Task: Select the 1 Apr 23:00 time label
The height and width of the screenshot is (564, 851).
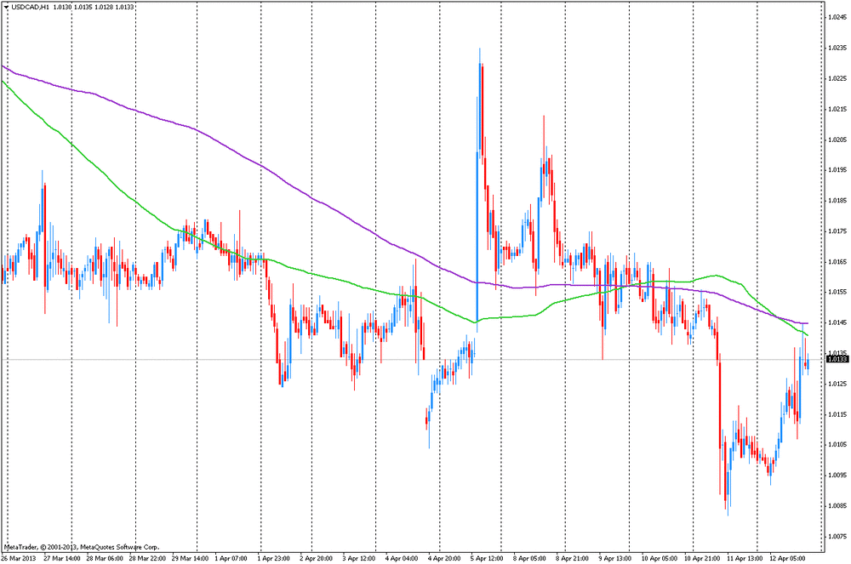Action: pos(273,558)
